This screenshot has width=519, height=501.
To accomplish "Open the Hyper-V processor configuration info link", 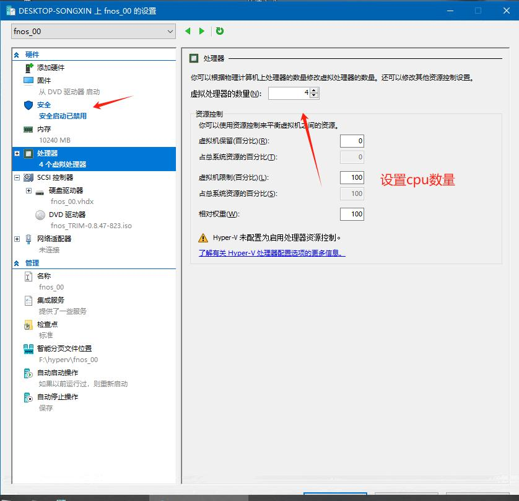I will (272, 253).
